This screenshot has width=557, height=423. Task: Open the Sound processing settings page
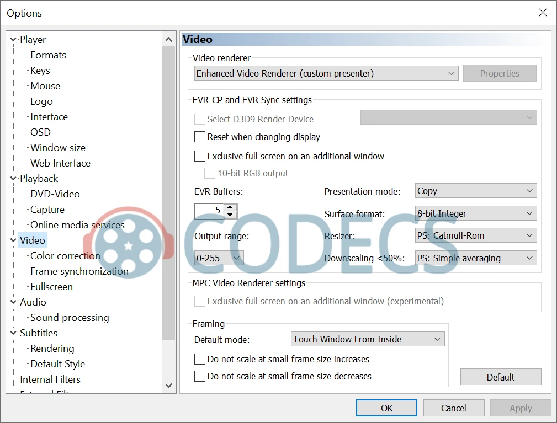pos(70,318)
